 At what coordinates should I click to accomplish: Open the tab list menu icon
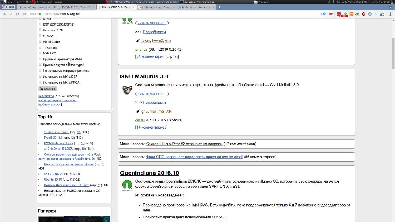[x=391, y=7]
